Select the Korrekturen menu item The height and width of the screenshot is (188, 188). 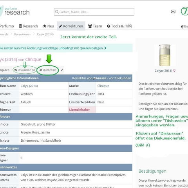(71, 26)
